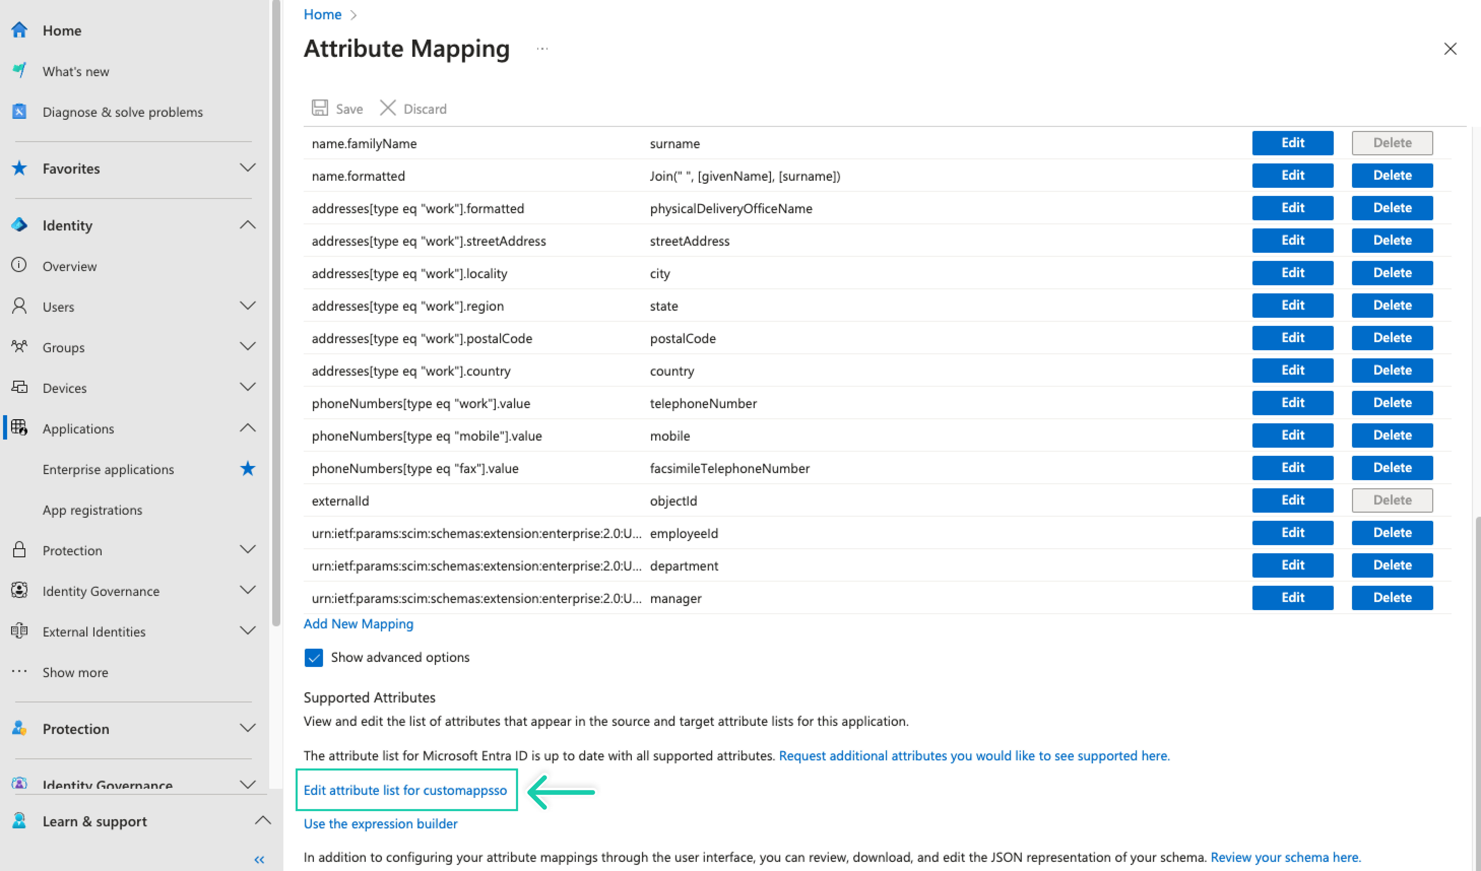This screenshot has width=1481, height=871.
Task: Click Use the expression builder link
Action: tap(380, 824)
